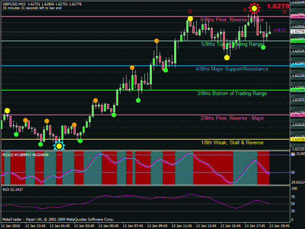Viewport: 305px width, 229px height.
Task: Click the '13 Jan 11:45' time axis label
Action: coord(182,226)
